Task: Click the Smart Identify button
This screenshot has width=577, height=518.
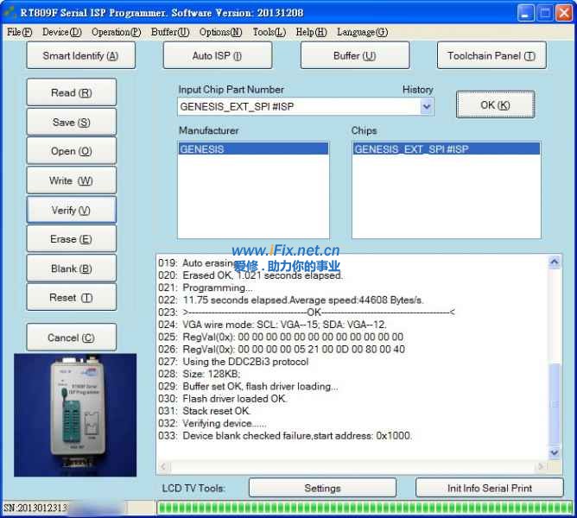Action: [x=79, y=56]
